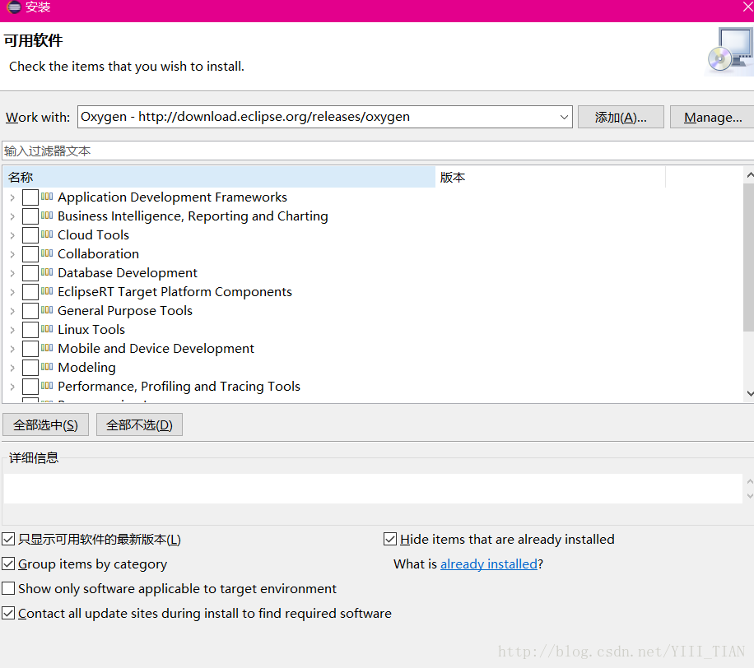This screenshot has width=754, height=668.
Task: Click the category icon beside Mobile and Device Development
Action: (x=47, y=348)
